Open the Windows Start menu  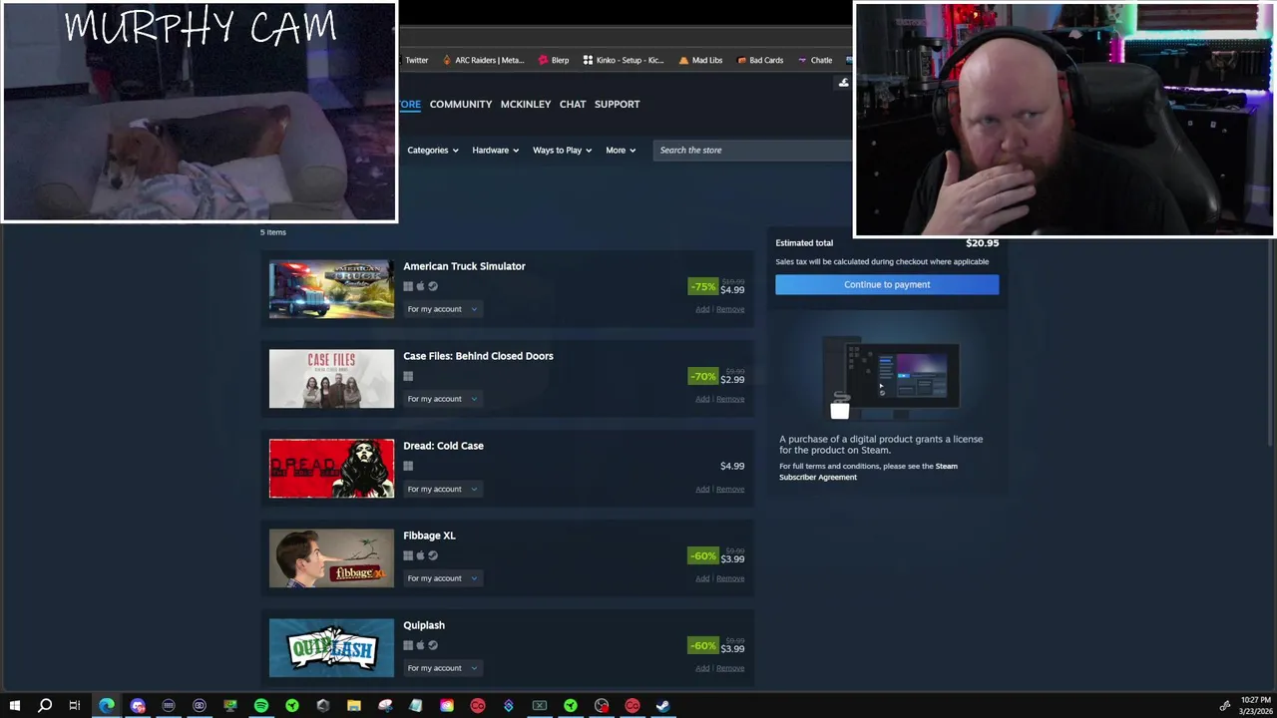[15, 706]
